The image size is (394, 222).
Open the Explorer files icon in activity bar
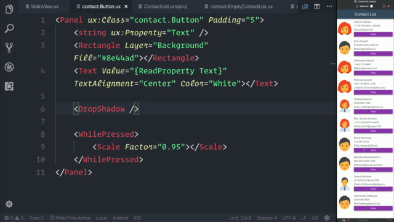9,9
